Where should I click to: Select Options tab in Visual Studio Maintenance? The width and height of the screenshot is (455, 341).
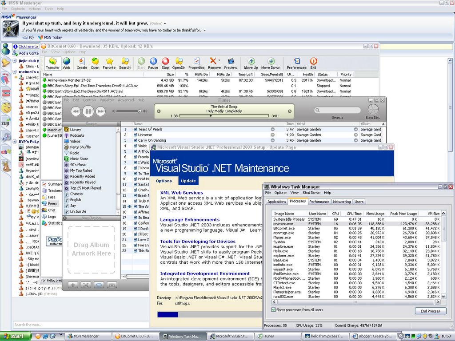coord(164,181)
